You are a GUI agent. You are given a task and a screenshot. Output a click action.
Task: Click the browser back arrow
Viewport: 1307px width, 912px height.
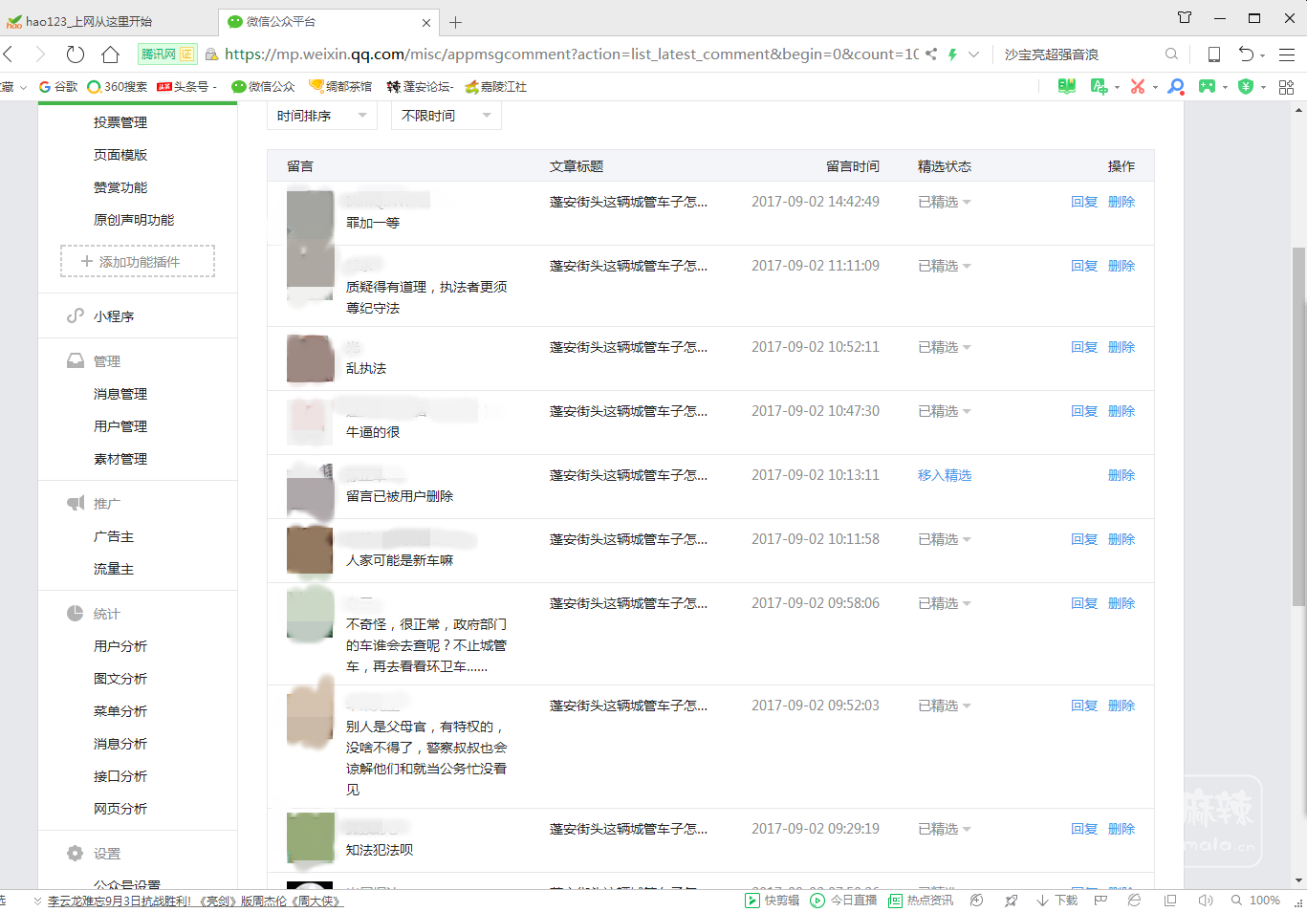[x=10, y=54]
